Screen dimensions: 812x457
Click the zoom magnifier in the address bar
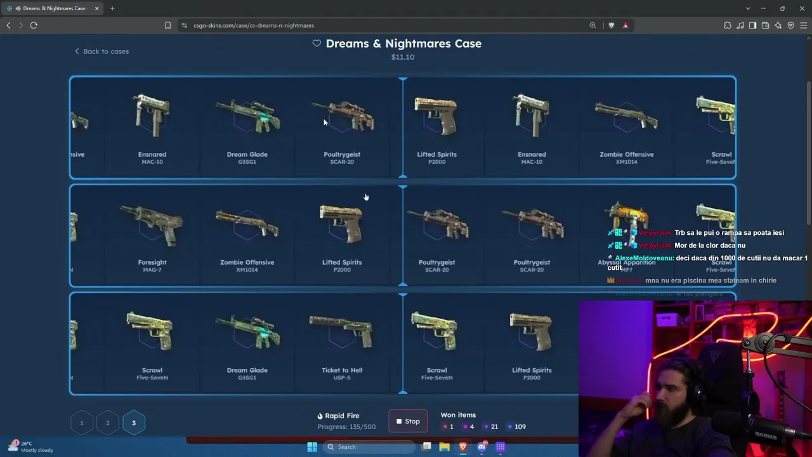(x=593, y=25)
